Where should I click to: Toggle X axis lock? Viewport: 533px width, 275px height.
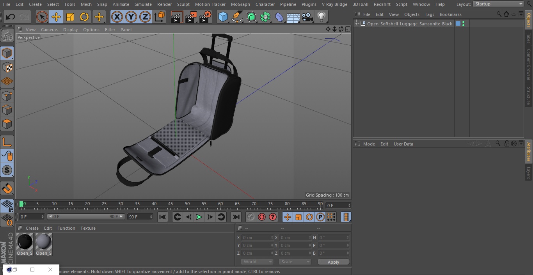point(117,17)
